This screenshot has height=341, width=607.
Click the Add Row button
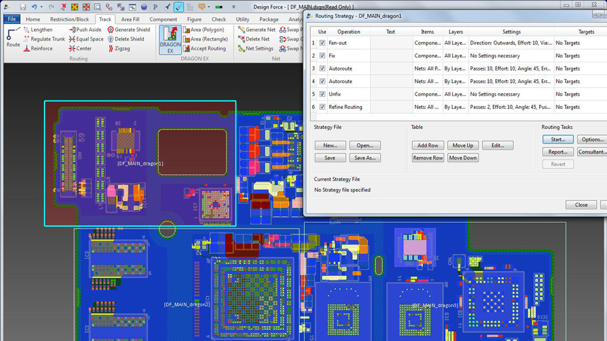pyautogui.click(x=427, y=146)
